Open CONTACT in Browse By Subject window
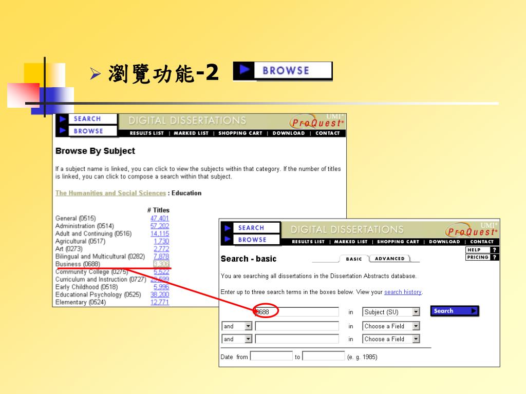Image resolution: width=526 pixels, height=394 pixels. point(327,133)
